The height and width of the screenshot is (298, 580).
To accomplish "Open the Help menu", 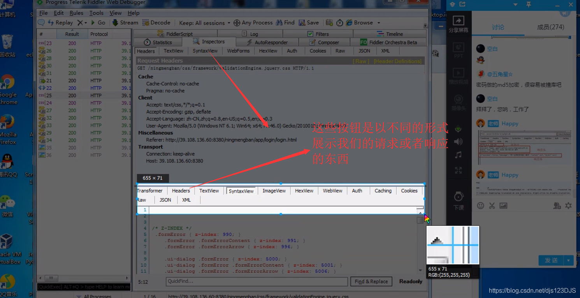I will point(134,13).
